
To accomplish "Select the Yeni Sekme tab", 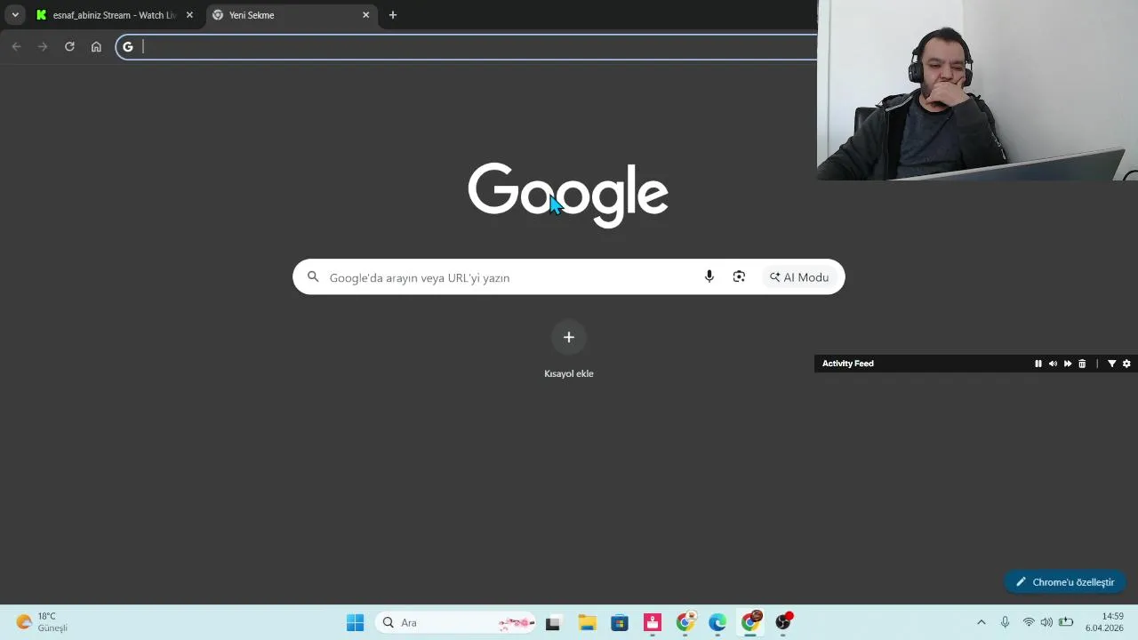I will pos(291,15).
